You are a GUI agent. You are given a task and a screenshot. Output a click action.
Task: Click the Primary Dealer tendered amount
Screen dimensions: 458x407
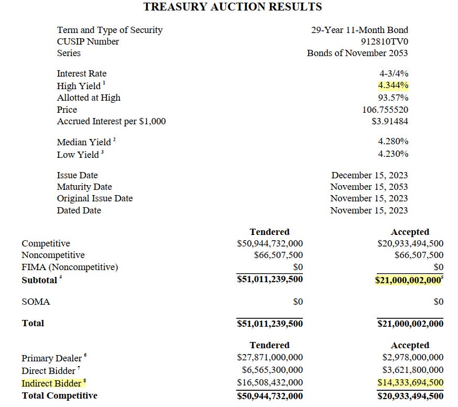click(270, 358)
